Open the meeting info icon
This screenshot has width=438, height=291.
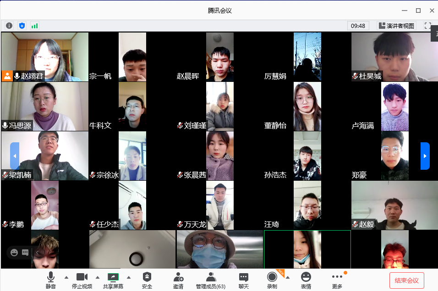coord(9,26)
